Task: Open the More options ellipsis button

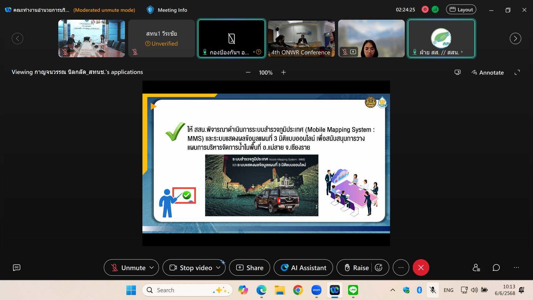Action: pos(401,267)
